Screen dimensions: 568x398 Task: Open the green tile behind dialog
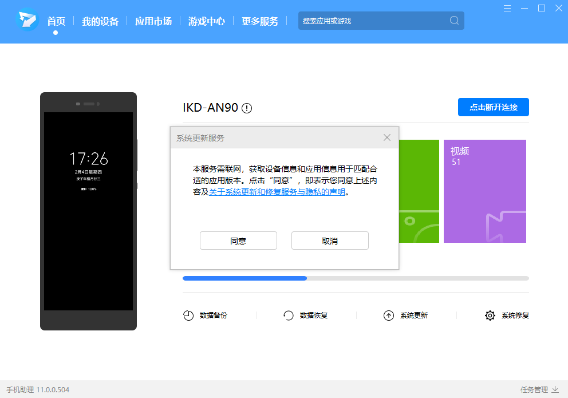coord(419,191)
